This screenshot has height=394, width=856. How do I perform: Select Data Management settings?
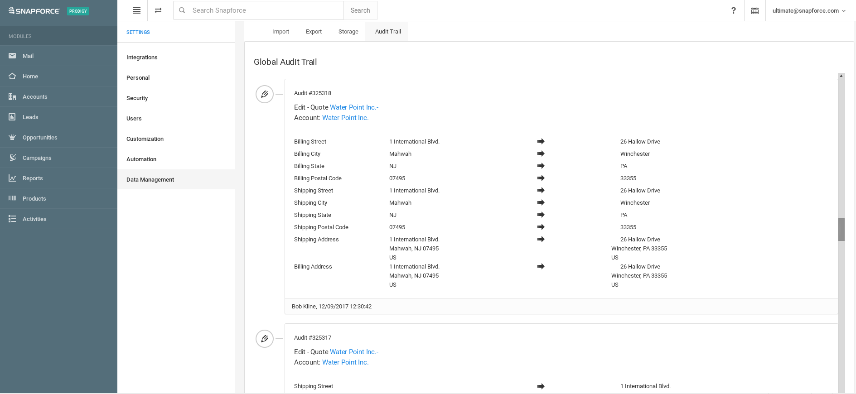(176, 179)
